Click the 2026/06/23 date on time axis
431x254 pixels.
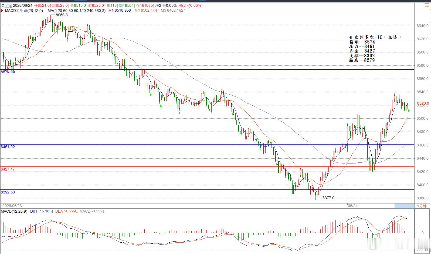(12, 206)
